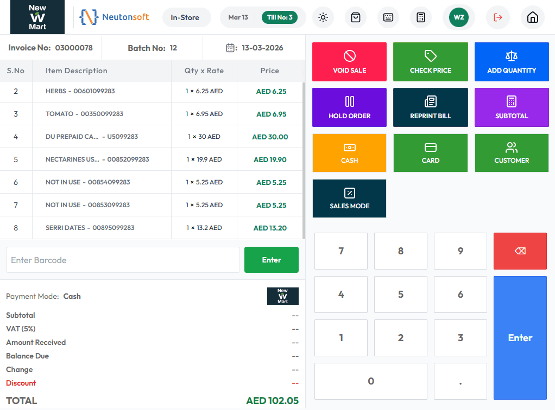Click the In-Store mode pill
The width and height of the screenshot is (555, 410).
coord(185,17)
